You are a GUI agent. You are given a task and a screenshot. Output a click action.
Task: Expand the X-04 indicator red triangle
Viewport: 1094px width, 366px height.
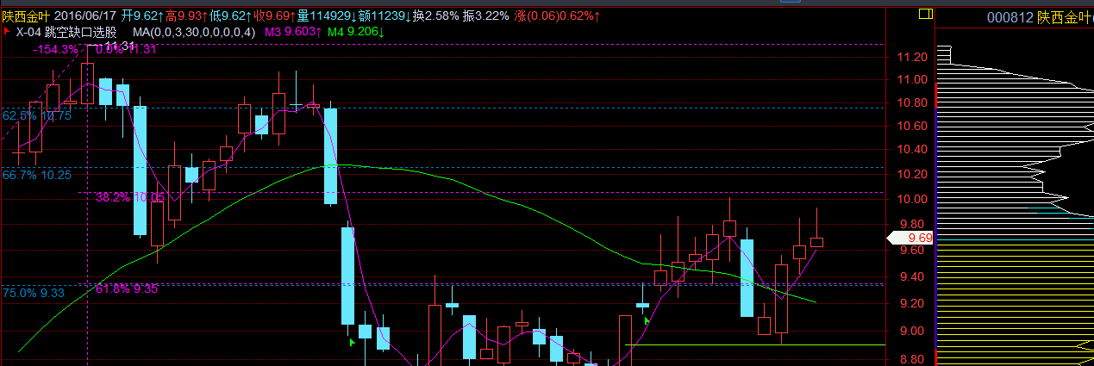(x=7, y=32)
